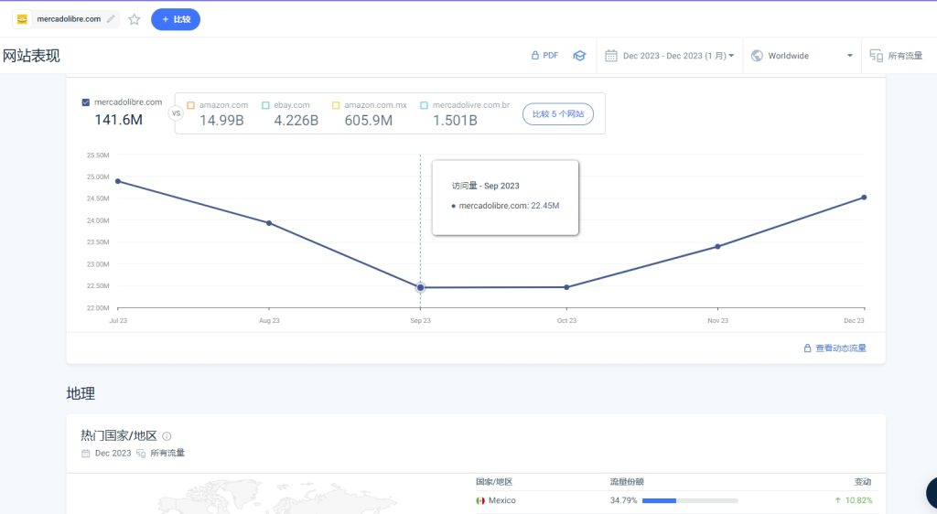The height and width of the screenshot is (514, 937).
Task: Click the blue 比较 compare button
Action: click(x=176, y=19)
